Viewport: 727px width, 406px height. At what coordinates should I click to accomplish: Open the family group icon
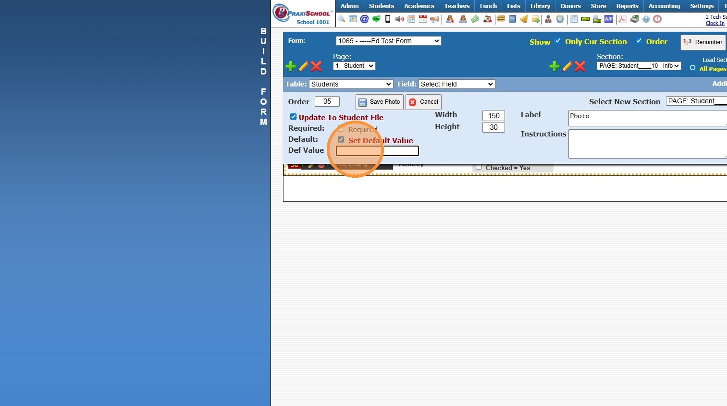488,19
